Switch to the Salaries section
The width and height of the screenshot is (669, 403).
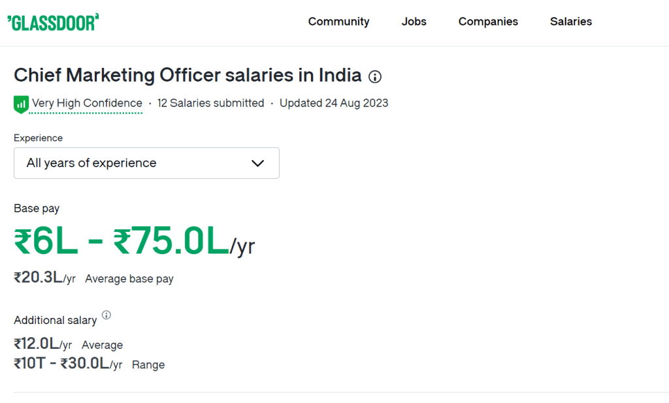tap(570, 22)
